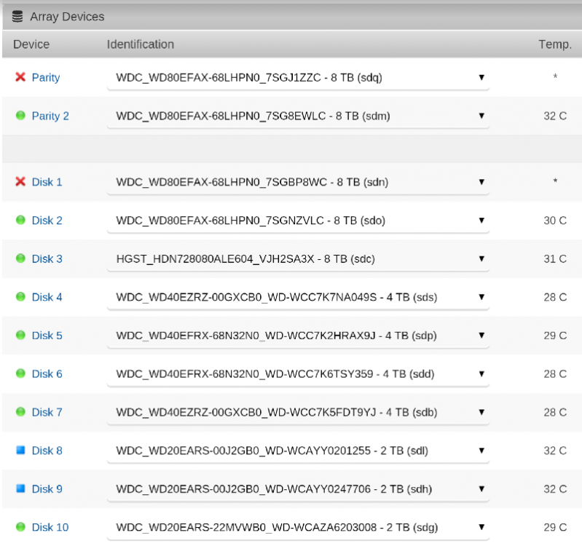Click the green status ball of Disk 2
Screen dimensions: 582x546
pyautogui.click(x=20, y=220)
